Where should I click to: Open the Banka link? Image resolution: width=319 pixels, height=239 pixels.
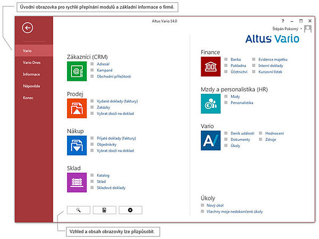(x=236, y=59)
